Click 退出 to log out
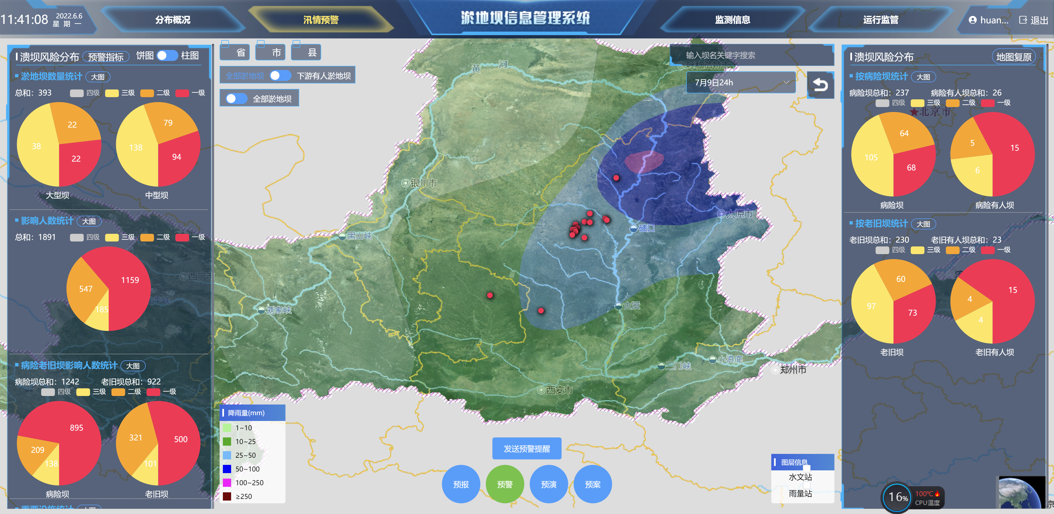Image resolution: width=1054 pixels, height=514 pixels. tap(1039, 20)
